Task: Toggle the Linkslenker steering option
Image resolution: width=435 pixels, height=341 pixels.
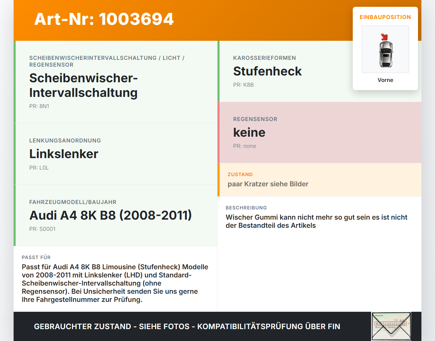Action: [116, 154]
